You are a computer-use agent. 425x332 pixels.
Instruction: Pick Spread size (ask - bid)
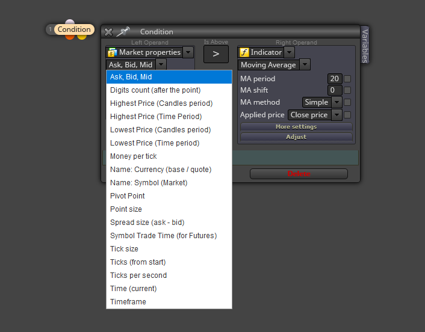(169, 223)
